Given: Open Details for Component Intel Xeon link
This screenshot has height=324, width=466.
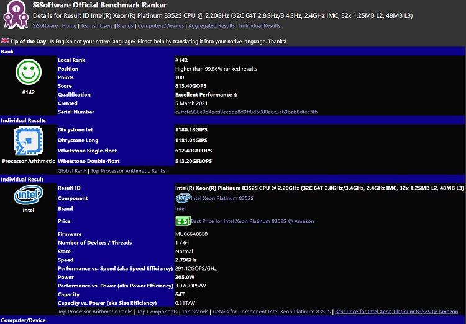Looking at the screenshot, I should [272, 312].
